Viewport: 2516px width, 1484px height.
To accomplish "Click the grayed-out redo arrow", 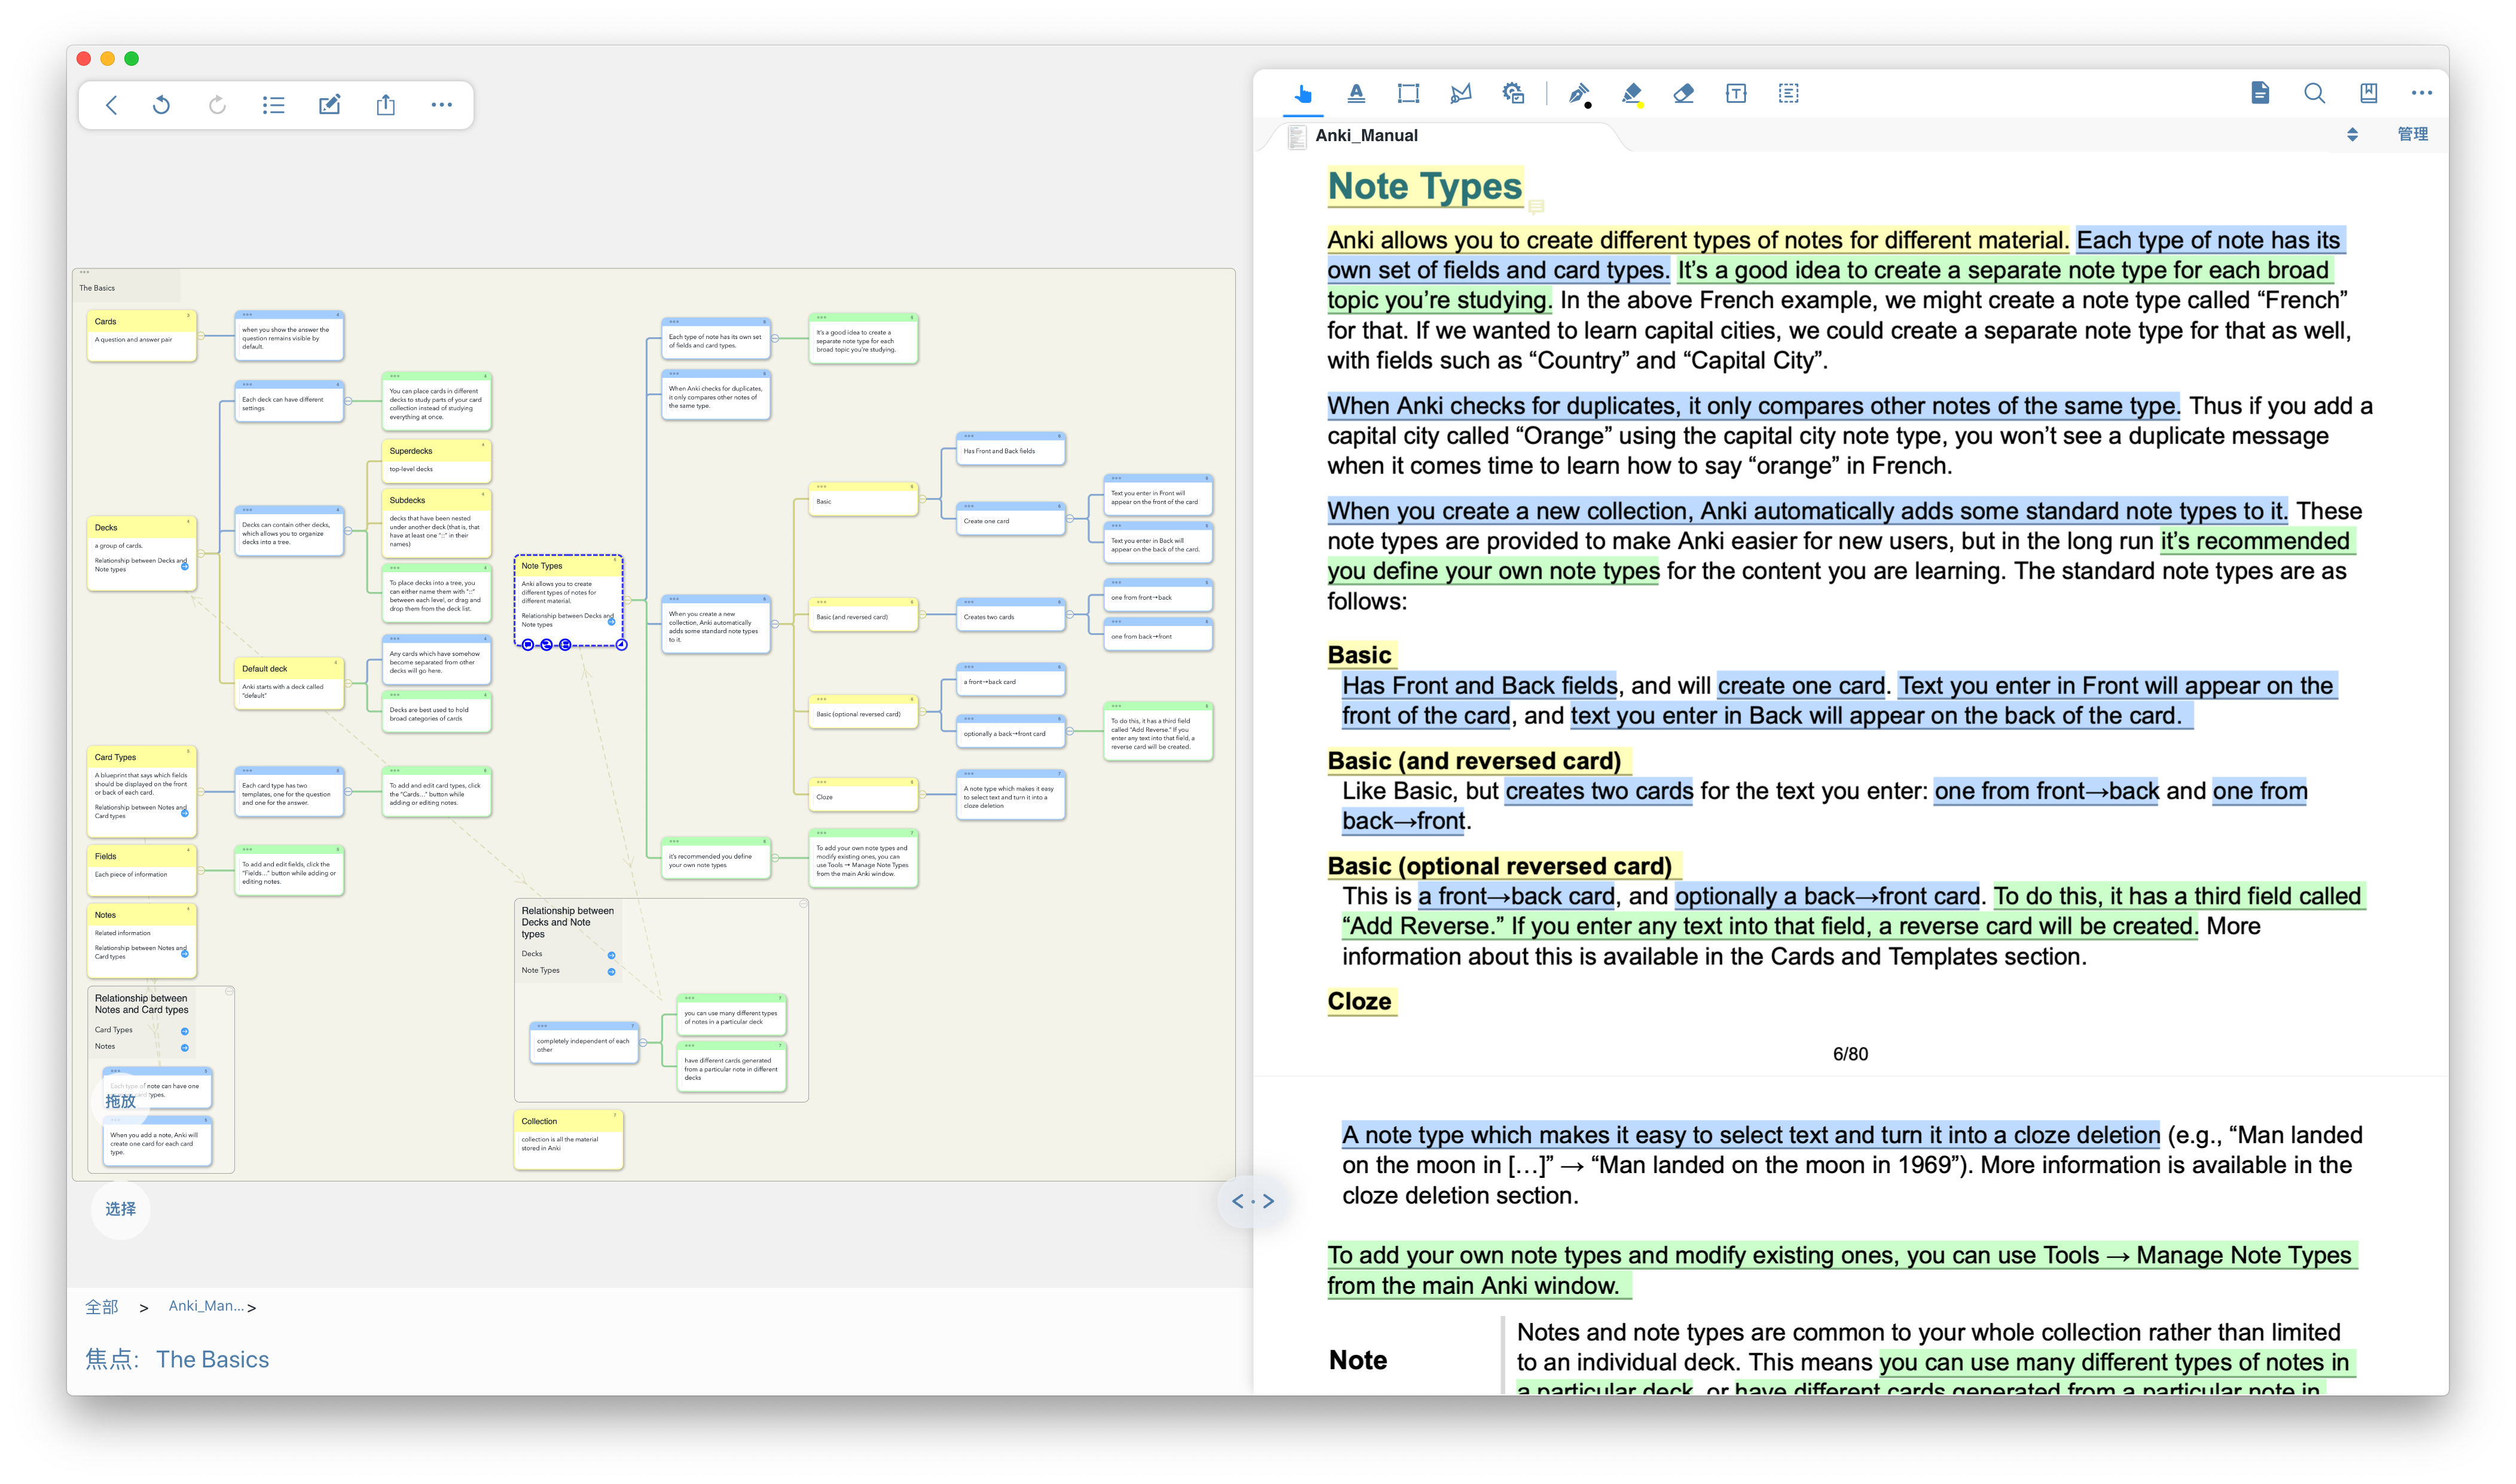I will coord(217,105).
